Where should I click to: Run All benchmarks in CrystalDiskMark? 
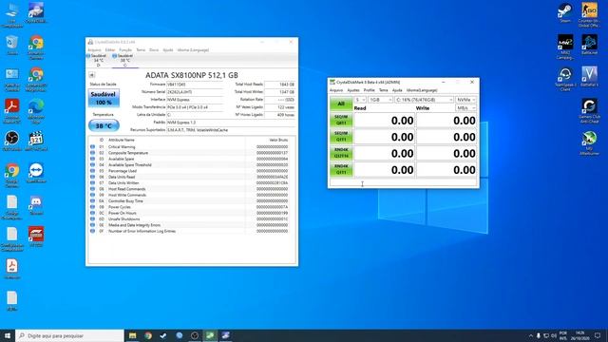coord(341,104)
